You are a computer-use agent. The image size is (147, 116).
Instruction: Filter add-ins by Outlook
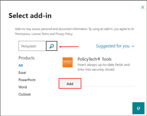click(25, 94)
